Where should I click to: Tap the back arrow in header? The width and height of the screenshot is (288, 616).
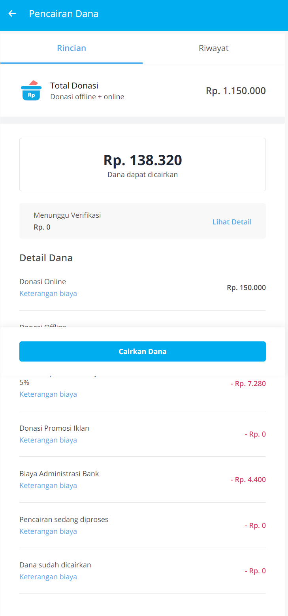(12, 14)
